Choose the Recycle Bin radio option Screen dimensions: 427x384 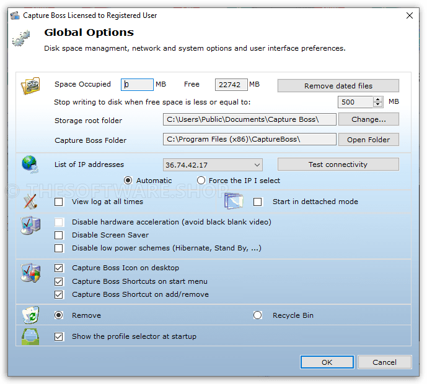pyautogui.click(x=258, y=315)
